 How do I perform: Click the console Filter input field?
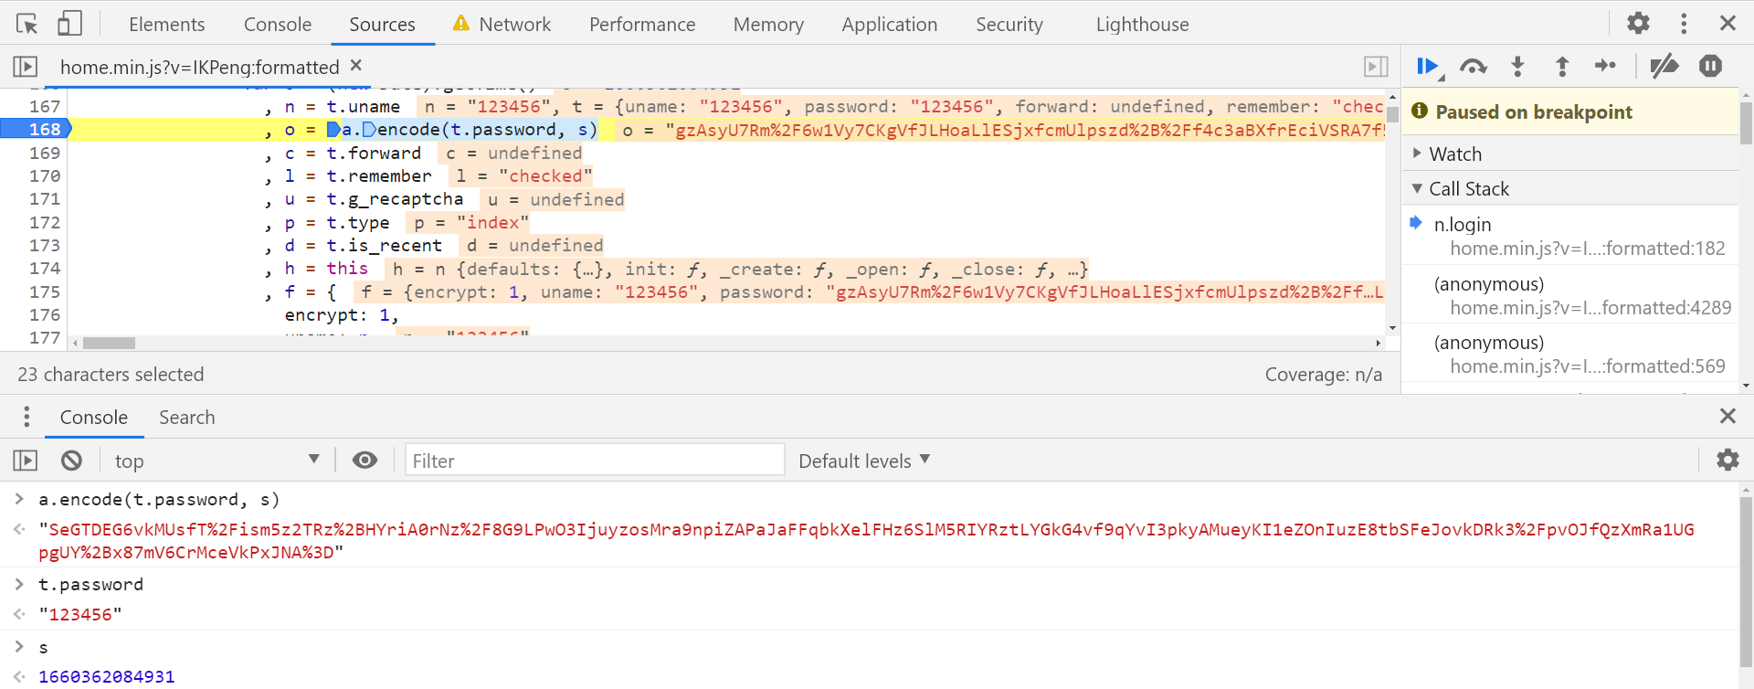595,460
